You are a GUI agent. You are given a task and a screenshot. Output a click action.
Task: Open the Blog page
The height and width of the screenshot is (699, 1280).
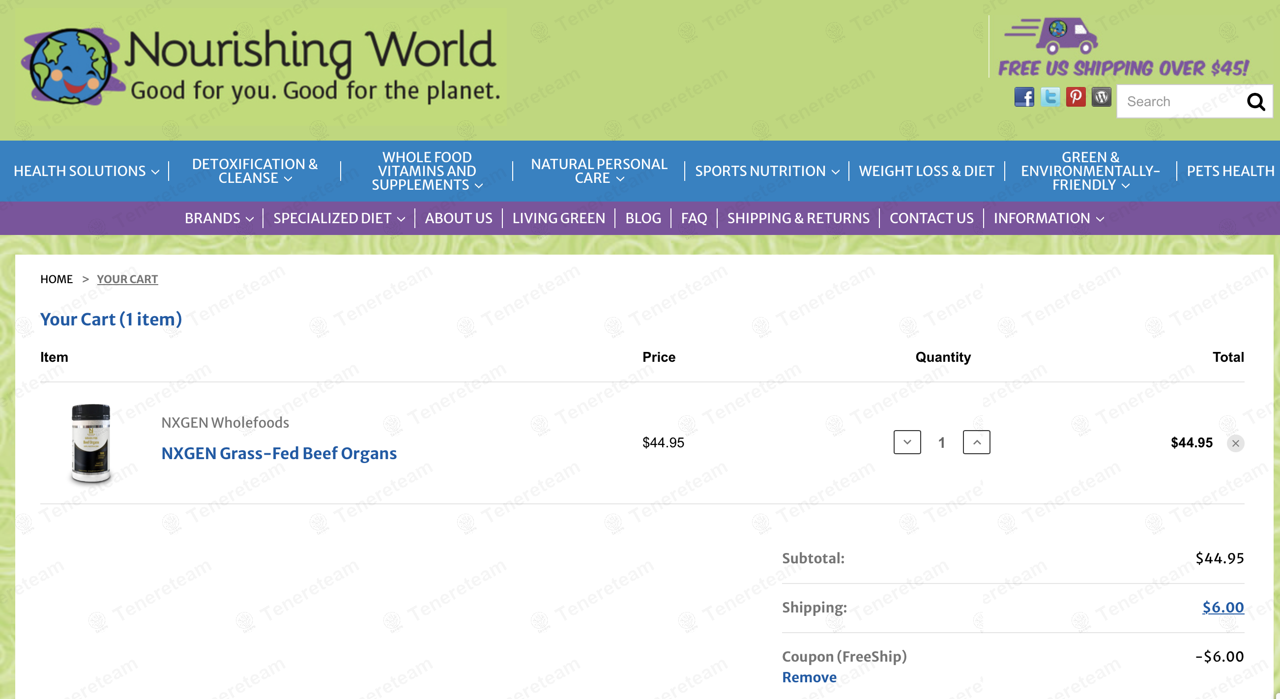point(643,218)
